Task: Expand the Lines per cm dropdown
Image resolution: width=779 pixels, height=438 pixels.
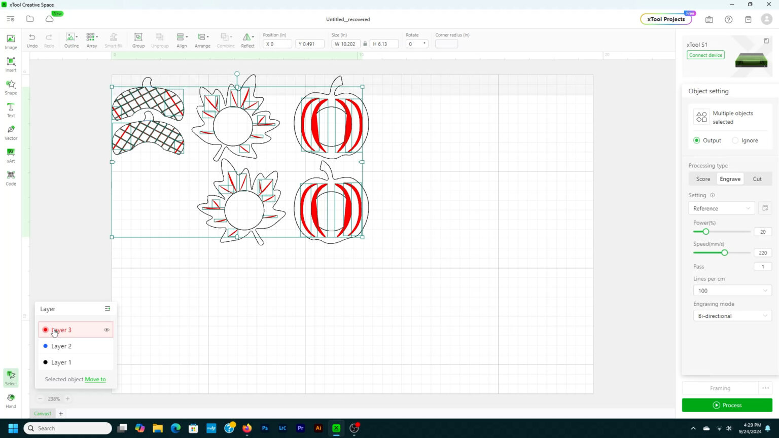Action: [732, 291]
